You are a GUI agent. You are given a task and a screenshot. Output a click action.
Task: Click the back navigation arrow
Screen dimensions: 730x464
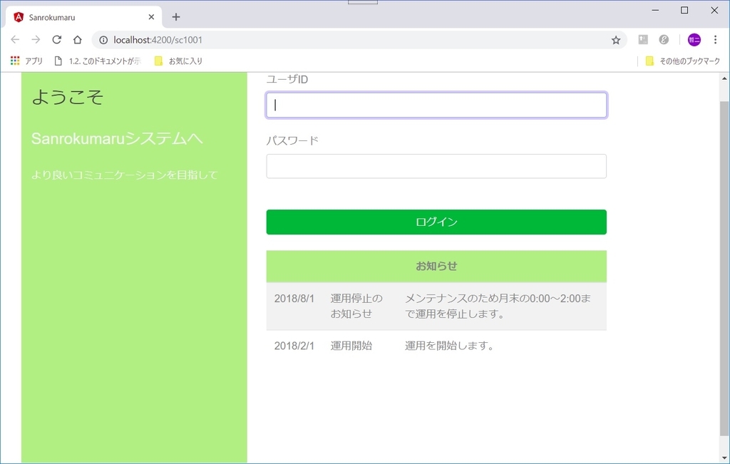(x=15, y=40)
